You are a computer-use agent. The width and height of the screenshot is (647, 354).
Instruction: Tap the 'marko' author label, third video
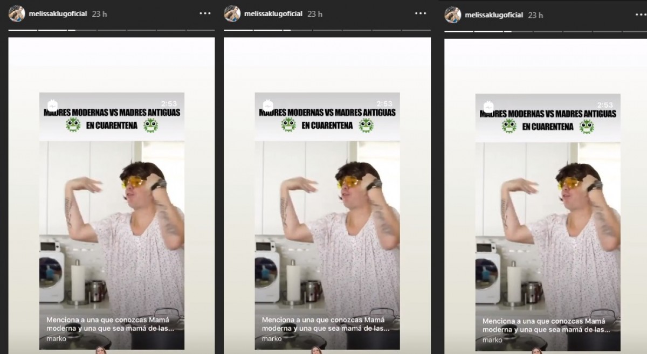click(x=492, y=340)
